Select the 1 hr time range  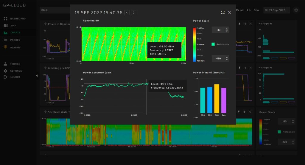click(249, 10)
